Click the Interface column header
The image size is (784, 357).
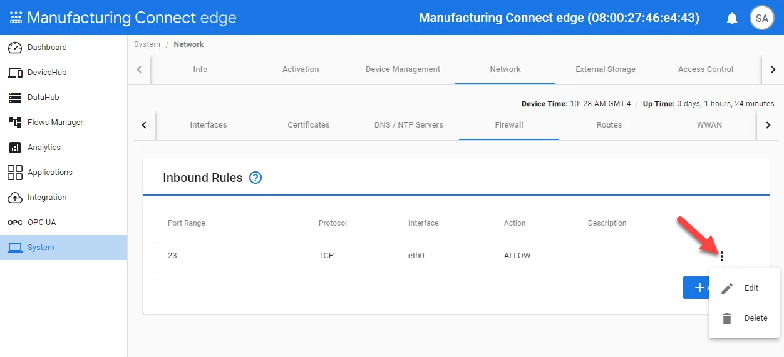point(423,223)
